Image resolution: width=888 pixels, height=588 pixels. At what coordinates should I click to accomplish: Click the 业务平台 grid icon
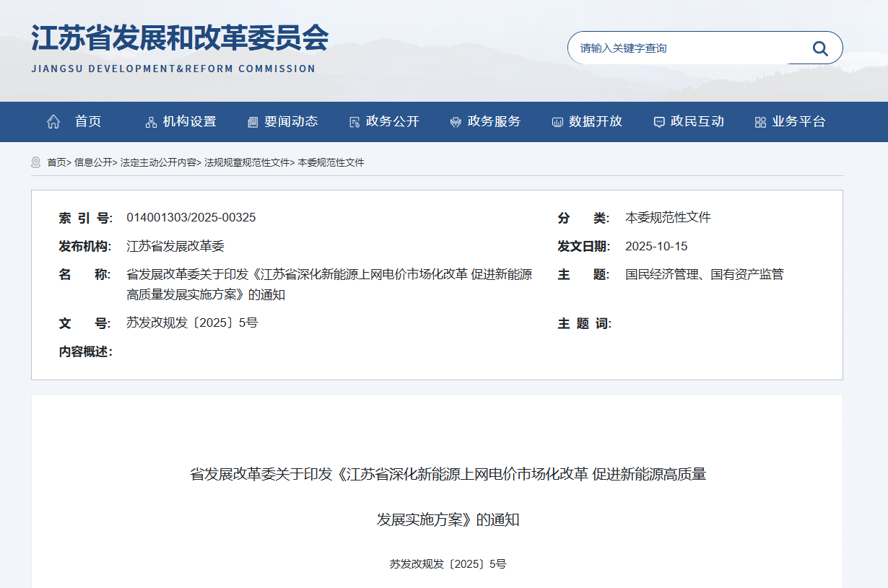click(760, 122)
